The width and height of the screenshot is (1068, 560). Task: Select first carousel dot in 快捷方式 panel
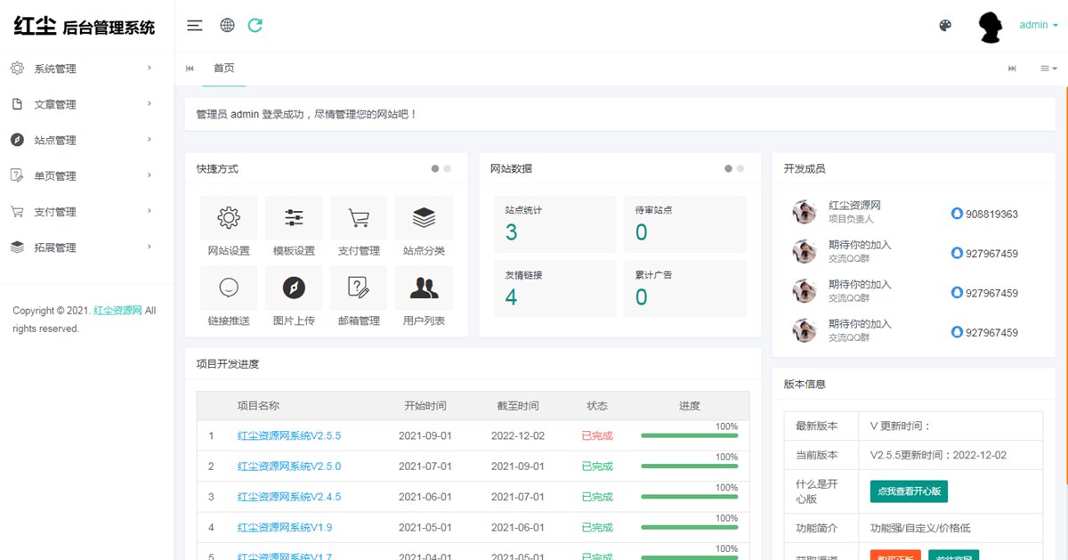click(435, 168)
